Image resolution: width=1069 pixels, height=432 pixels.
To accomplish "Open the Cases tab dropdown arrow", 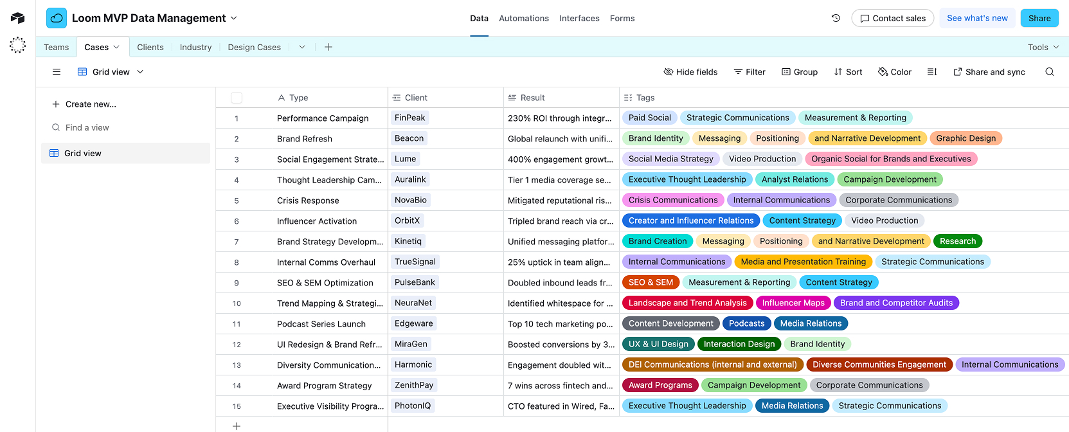I will [116, 47].
